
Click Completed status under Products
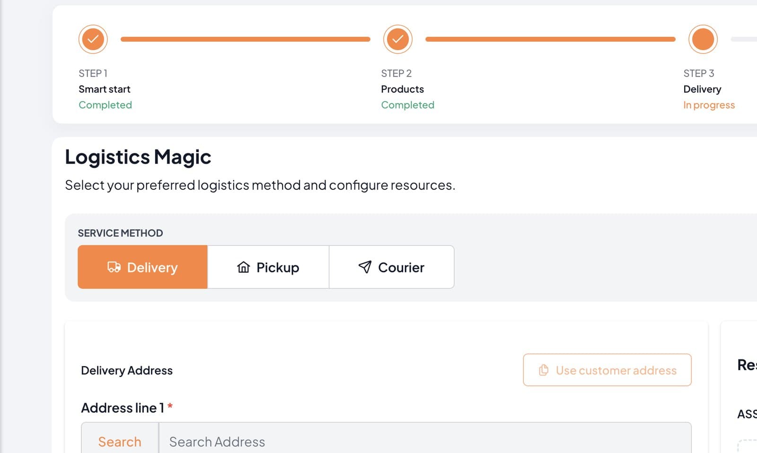pos(407,105)
